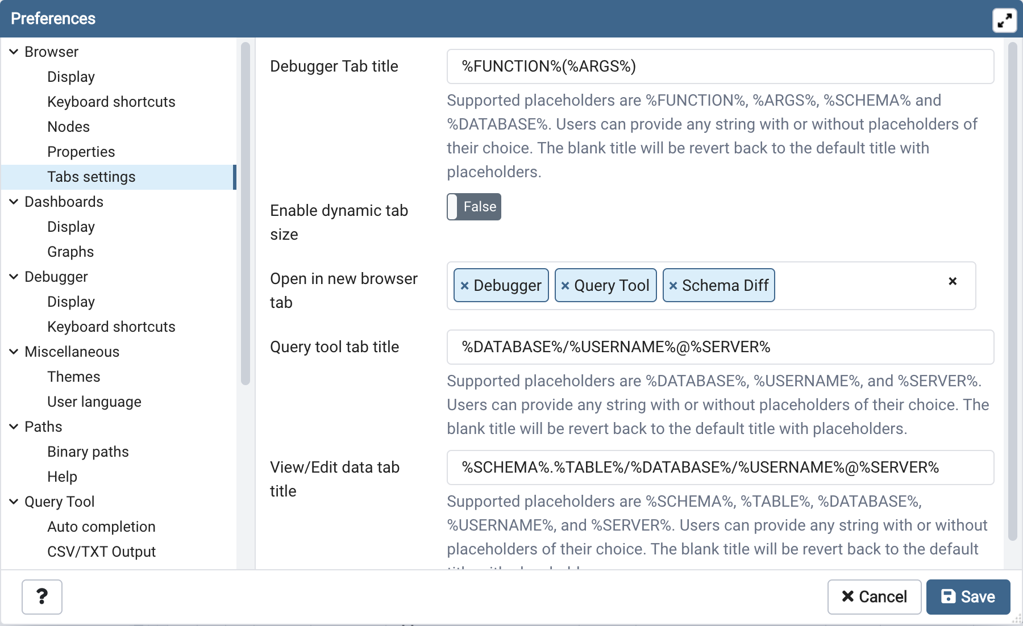Collapse the Miscellaneous tree section
Screen dimensions: 1023x626
coord(14,352)
